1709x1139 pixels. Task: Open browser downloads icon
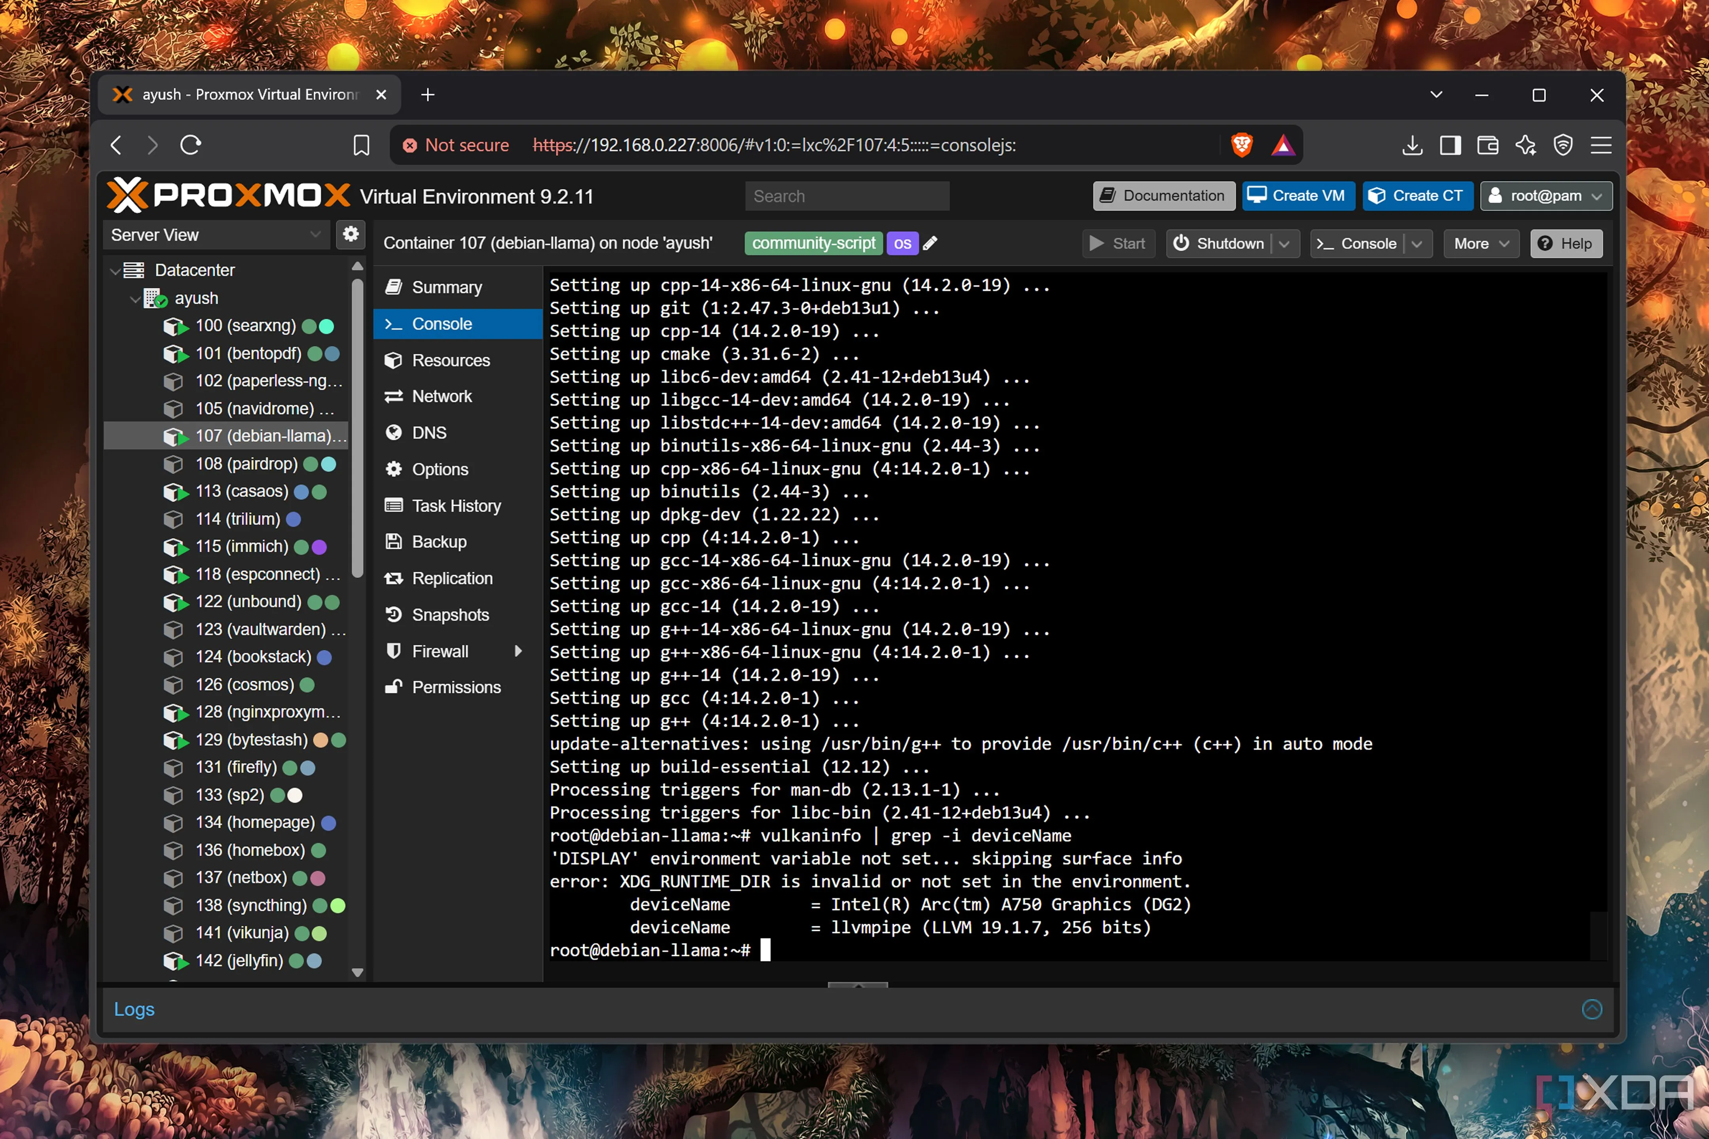tap(1412, 145)
